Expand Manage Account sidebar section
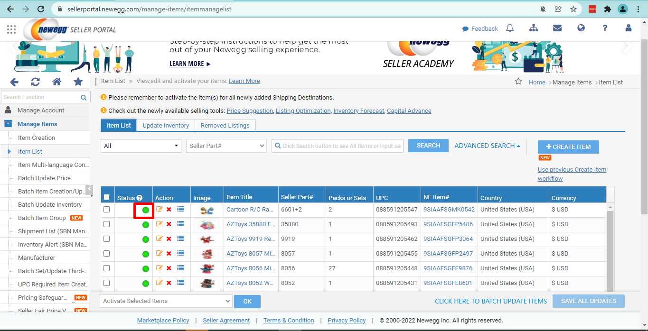The image size is (648, 331). click(x=41, y=110)
